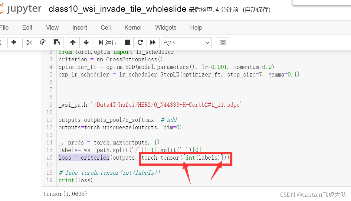This screenshot has width=351, height=201.
Task: Move the selected cell up
Action: (73, 42)
